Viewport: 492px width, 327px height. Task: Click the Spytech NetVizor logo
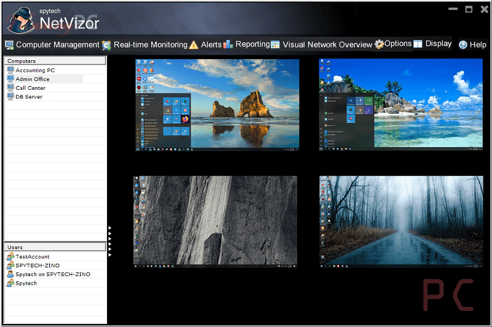point(53,20)
